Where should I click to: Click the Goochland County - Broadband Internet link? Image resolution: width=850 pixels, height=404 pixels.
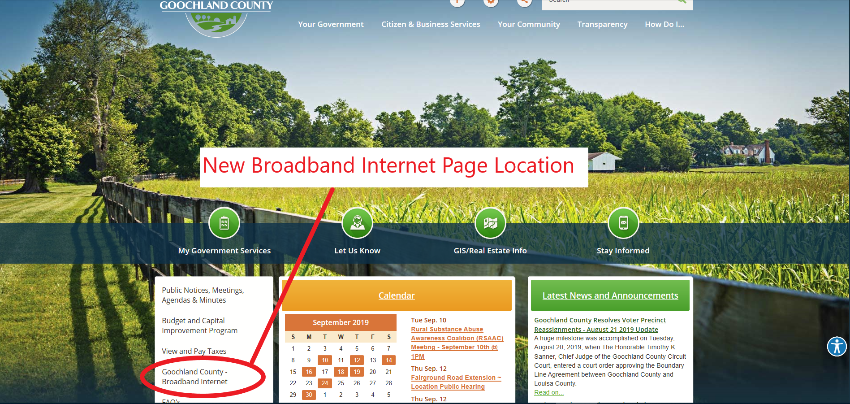coord(195,377)
